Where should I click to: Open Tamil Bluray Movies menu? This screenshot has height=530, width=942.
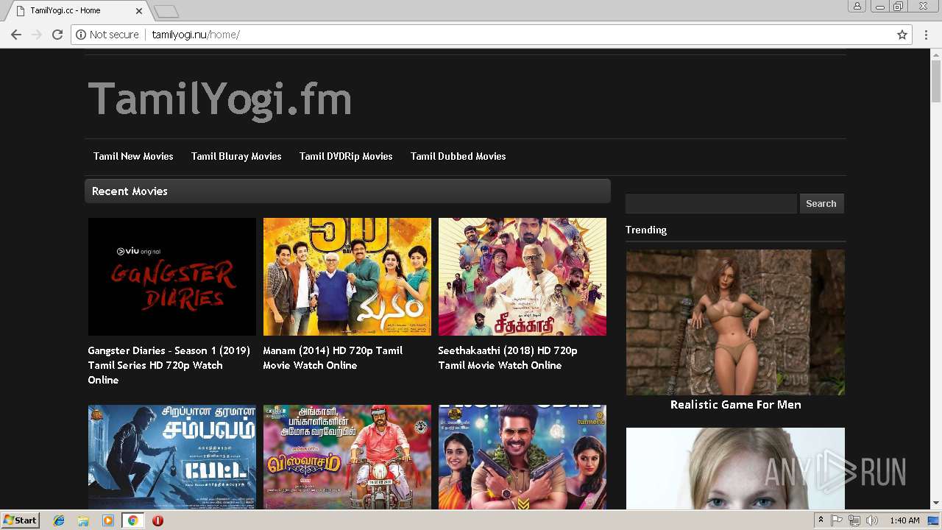click(236, 156)
